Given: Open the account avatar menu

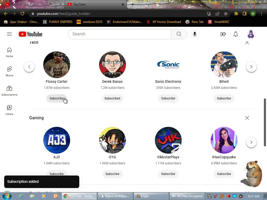Looking at the screenshot, I should [x=251, y=34].
